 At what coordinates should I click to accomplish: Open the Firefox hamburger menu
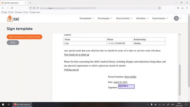(187, 8)
